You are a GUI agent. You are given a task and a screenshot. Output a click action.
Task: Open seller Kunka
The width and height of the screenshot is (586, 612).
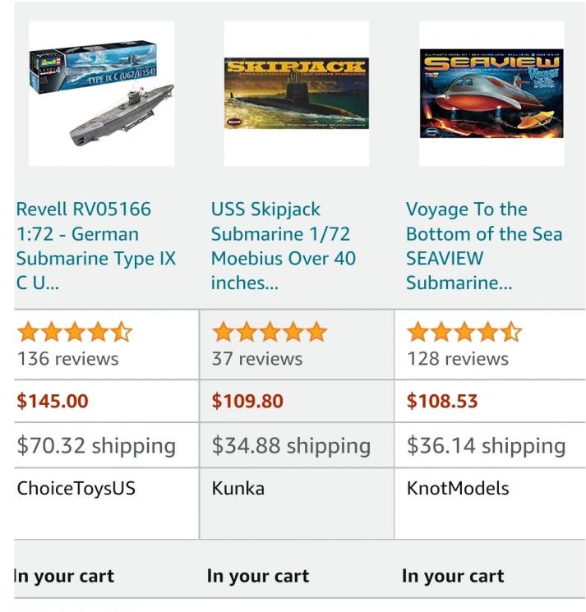[238, 489]
